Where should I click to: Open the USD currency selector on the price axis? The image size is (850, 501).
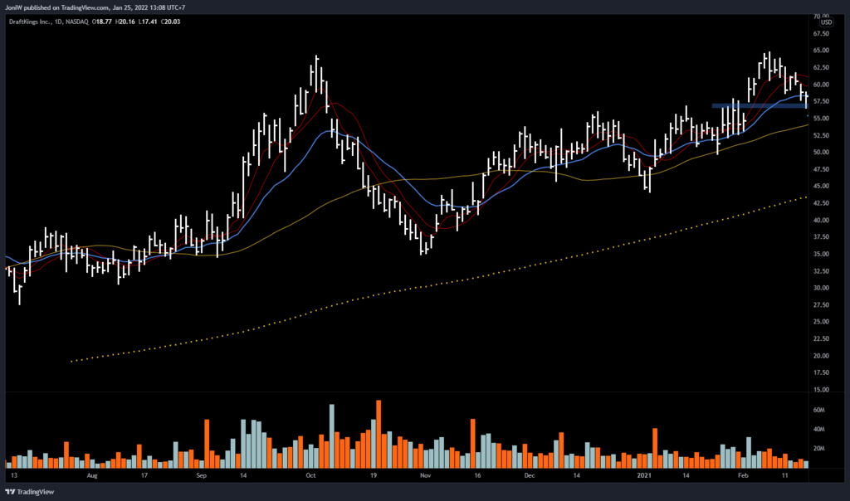[827, 22]
